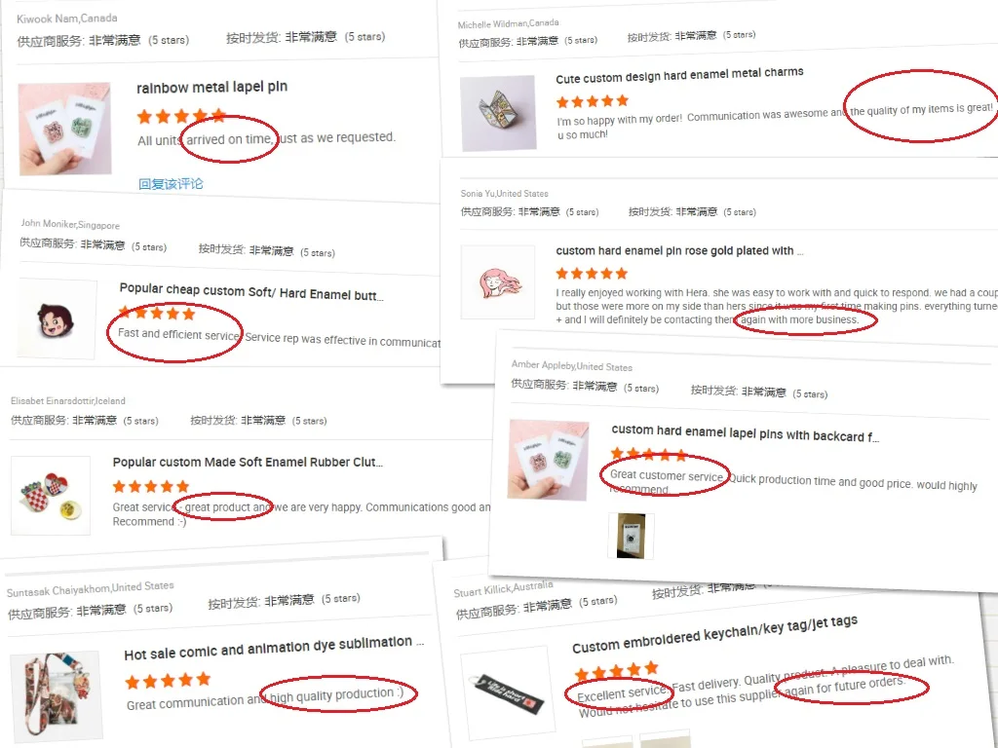Click the reply to review link
998x748 pixels.
click(x=171, y=184)
